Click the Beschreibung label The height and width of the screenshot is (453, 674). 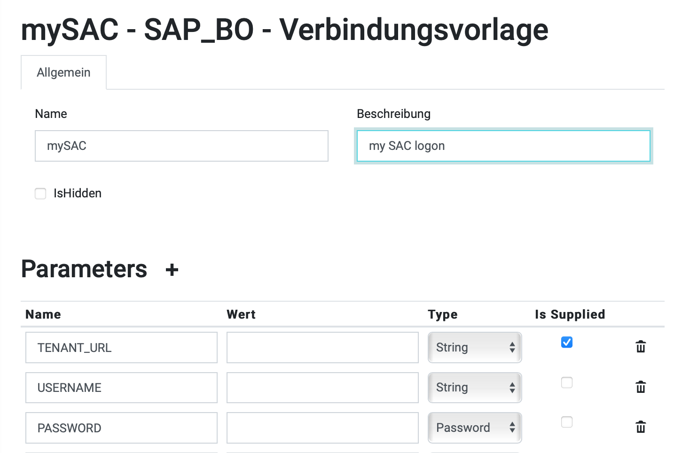(x=393, y=114)
